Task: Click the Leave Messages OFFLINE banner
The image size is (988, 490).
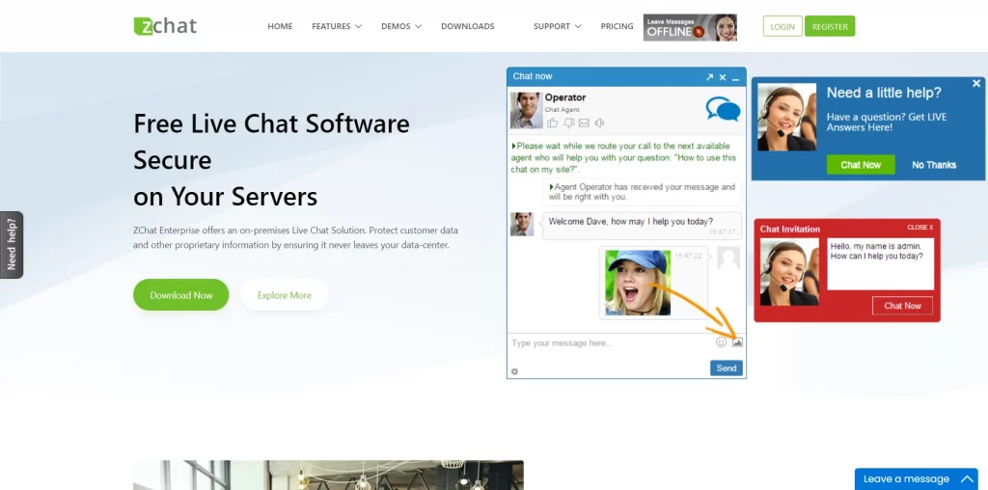Action: (x=690, y=28)
